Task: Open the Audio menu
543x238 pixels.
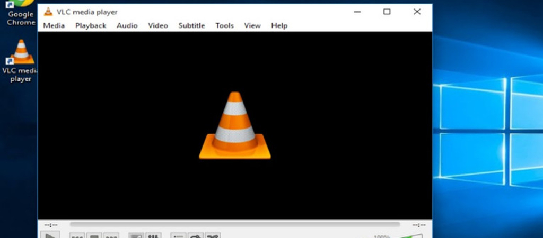Action: tap(127, 25)
